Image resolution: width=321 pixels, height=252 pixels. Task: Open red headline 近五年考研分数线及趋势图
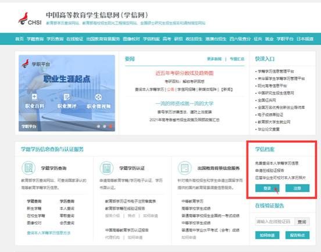tap(185, 73)
